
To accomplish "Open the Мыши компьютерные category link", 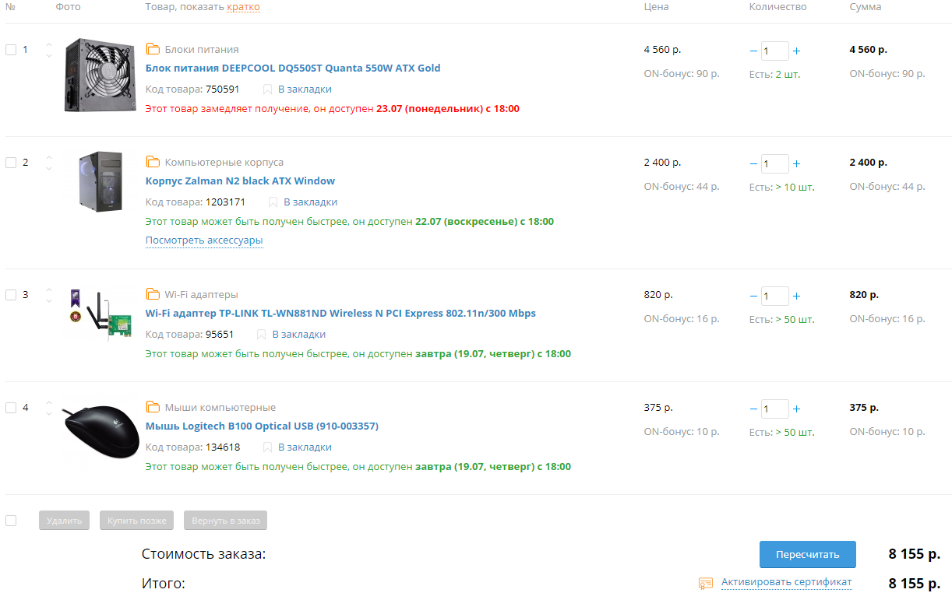I will [x=220, y=407].
